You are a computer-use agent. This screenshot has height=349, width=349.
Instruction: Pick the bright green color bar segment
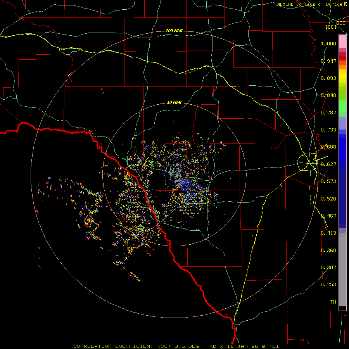[342, 106]
